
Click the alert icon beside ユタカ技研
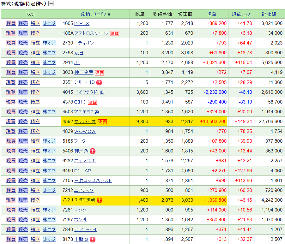tap(100, 200)
